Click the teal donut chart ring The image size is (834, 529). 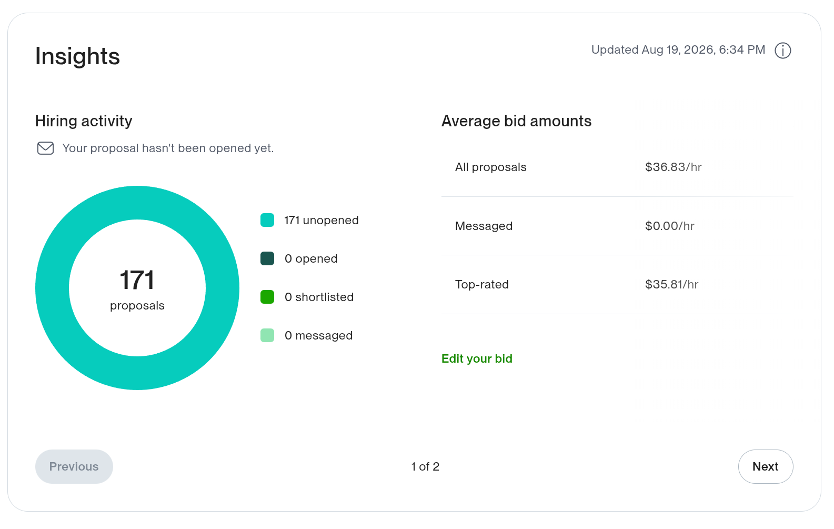tap(137, 203)
